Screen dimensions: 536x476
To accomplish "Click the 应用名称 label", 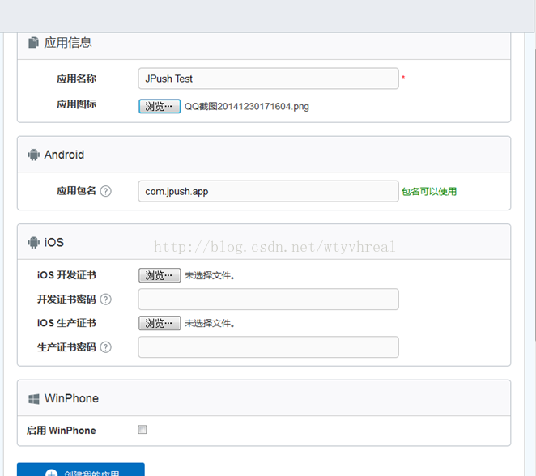I will point(77,79).
